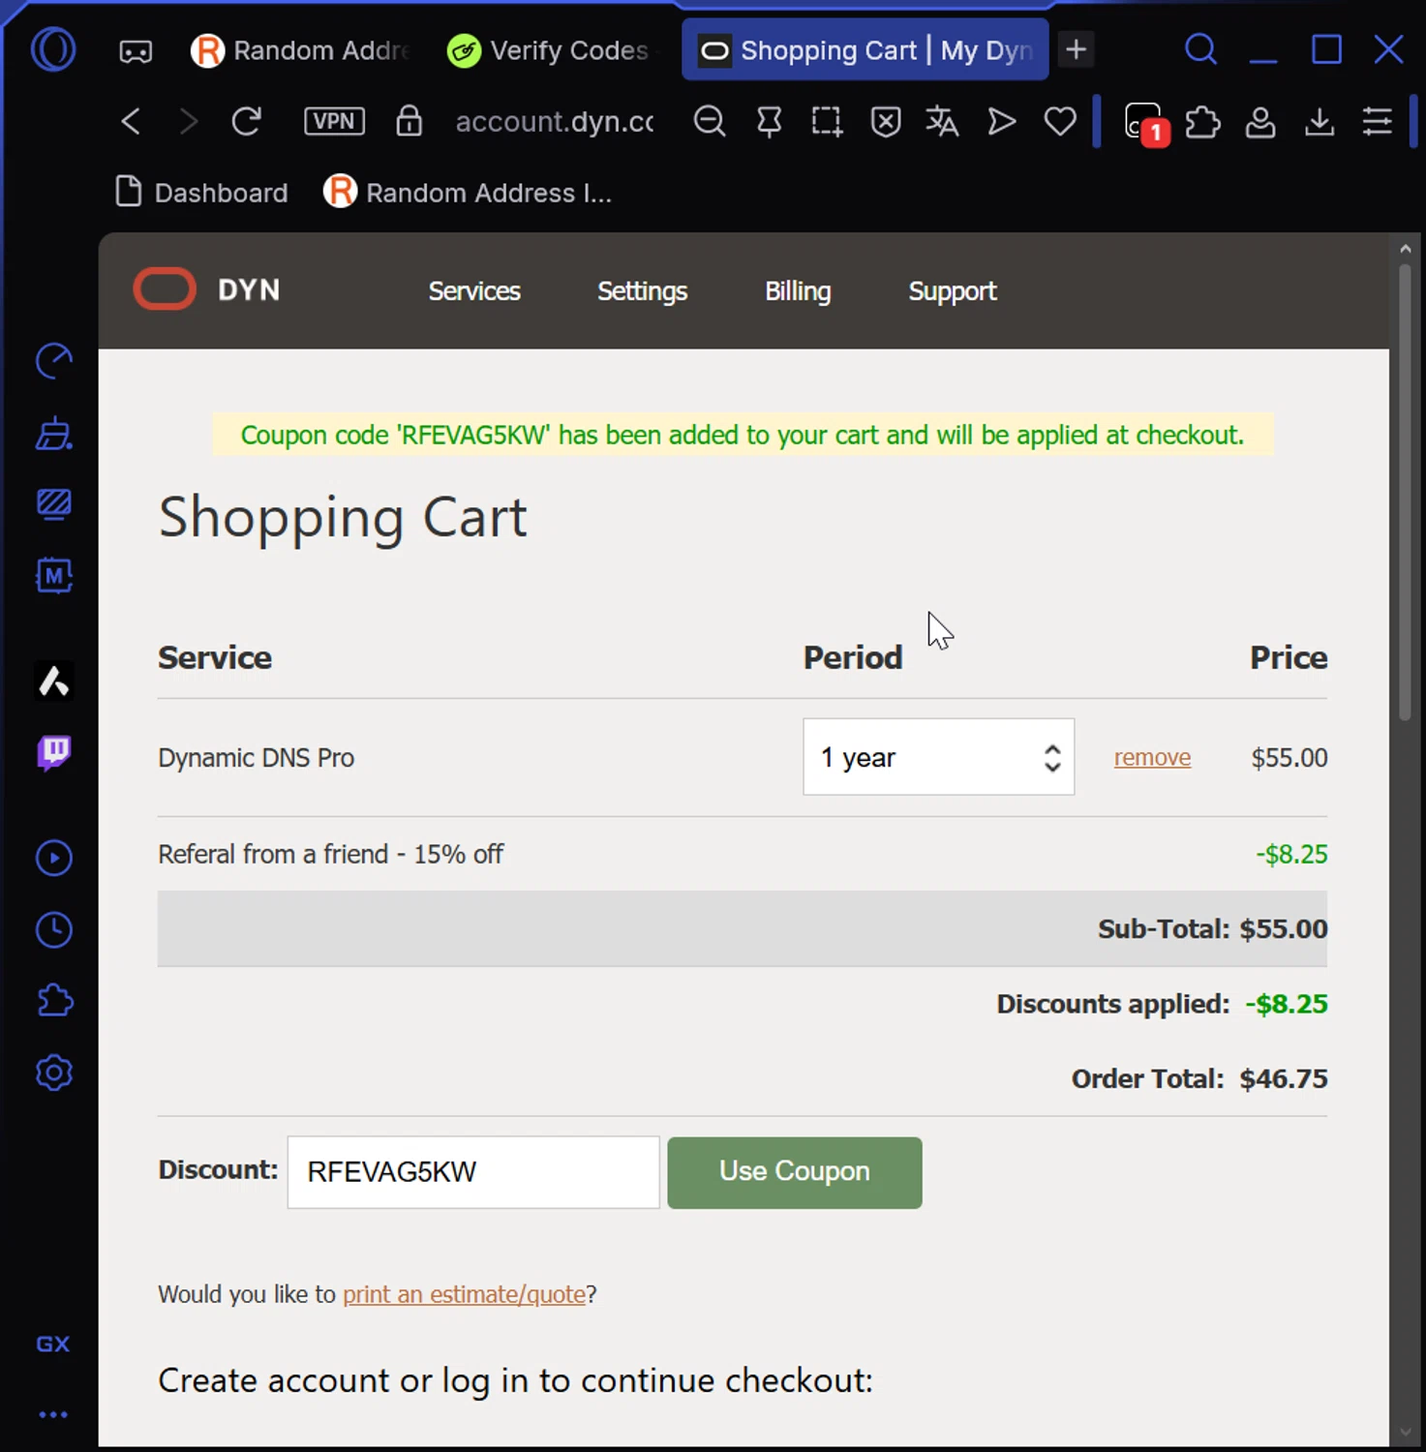Remove Dynamic DNS Pro from cart
This screenshot has width=1426, height=1452.
(x=1152, y=757)
